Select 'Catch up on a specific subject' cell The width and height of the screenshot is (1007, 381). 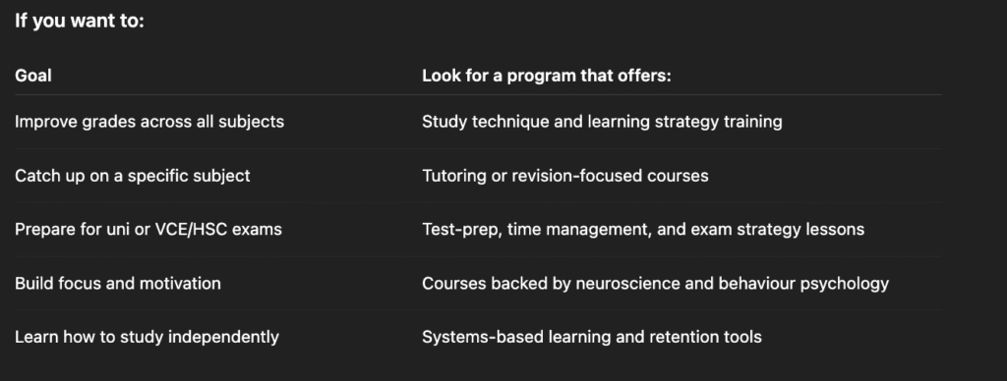pos(133,176)
